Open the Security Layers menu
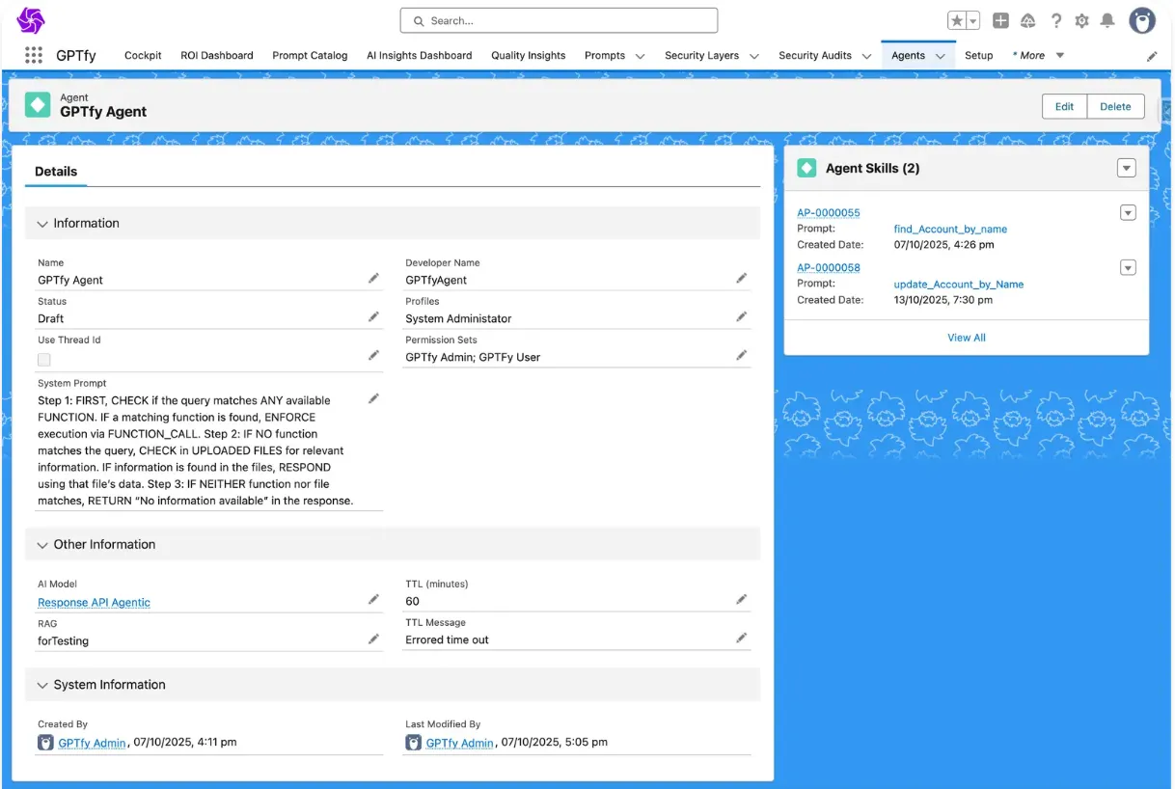This screenshot has height=789, width=1175. click(x=711, y=55)
